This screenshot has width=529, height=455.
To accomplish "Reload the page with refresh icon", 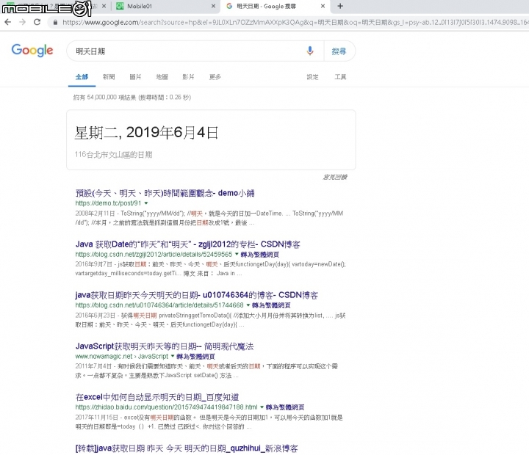I will [x=37, y=22].
